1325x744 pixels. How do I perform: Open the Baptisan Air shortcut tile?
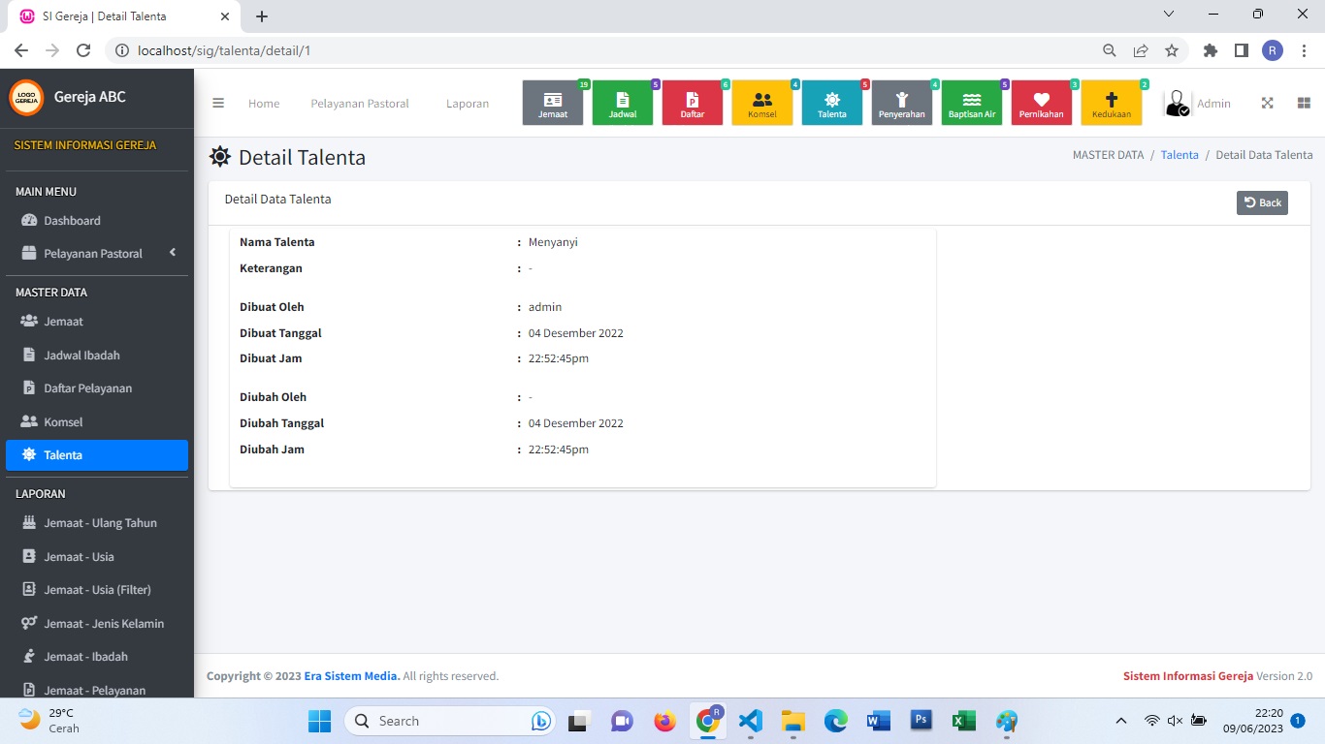pos(972,103)
